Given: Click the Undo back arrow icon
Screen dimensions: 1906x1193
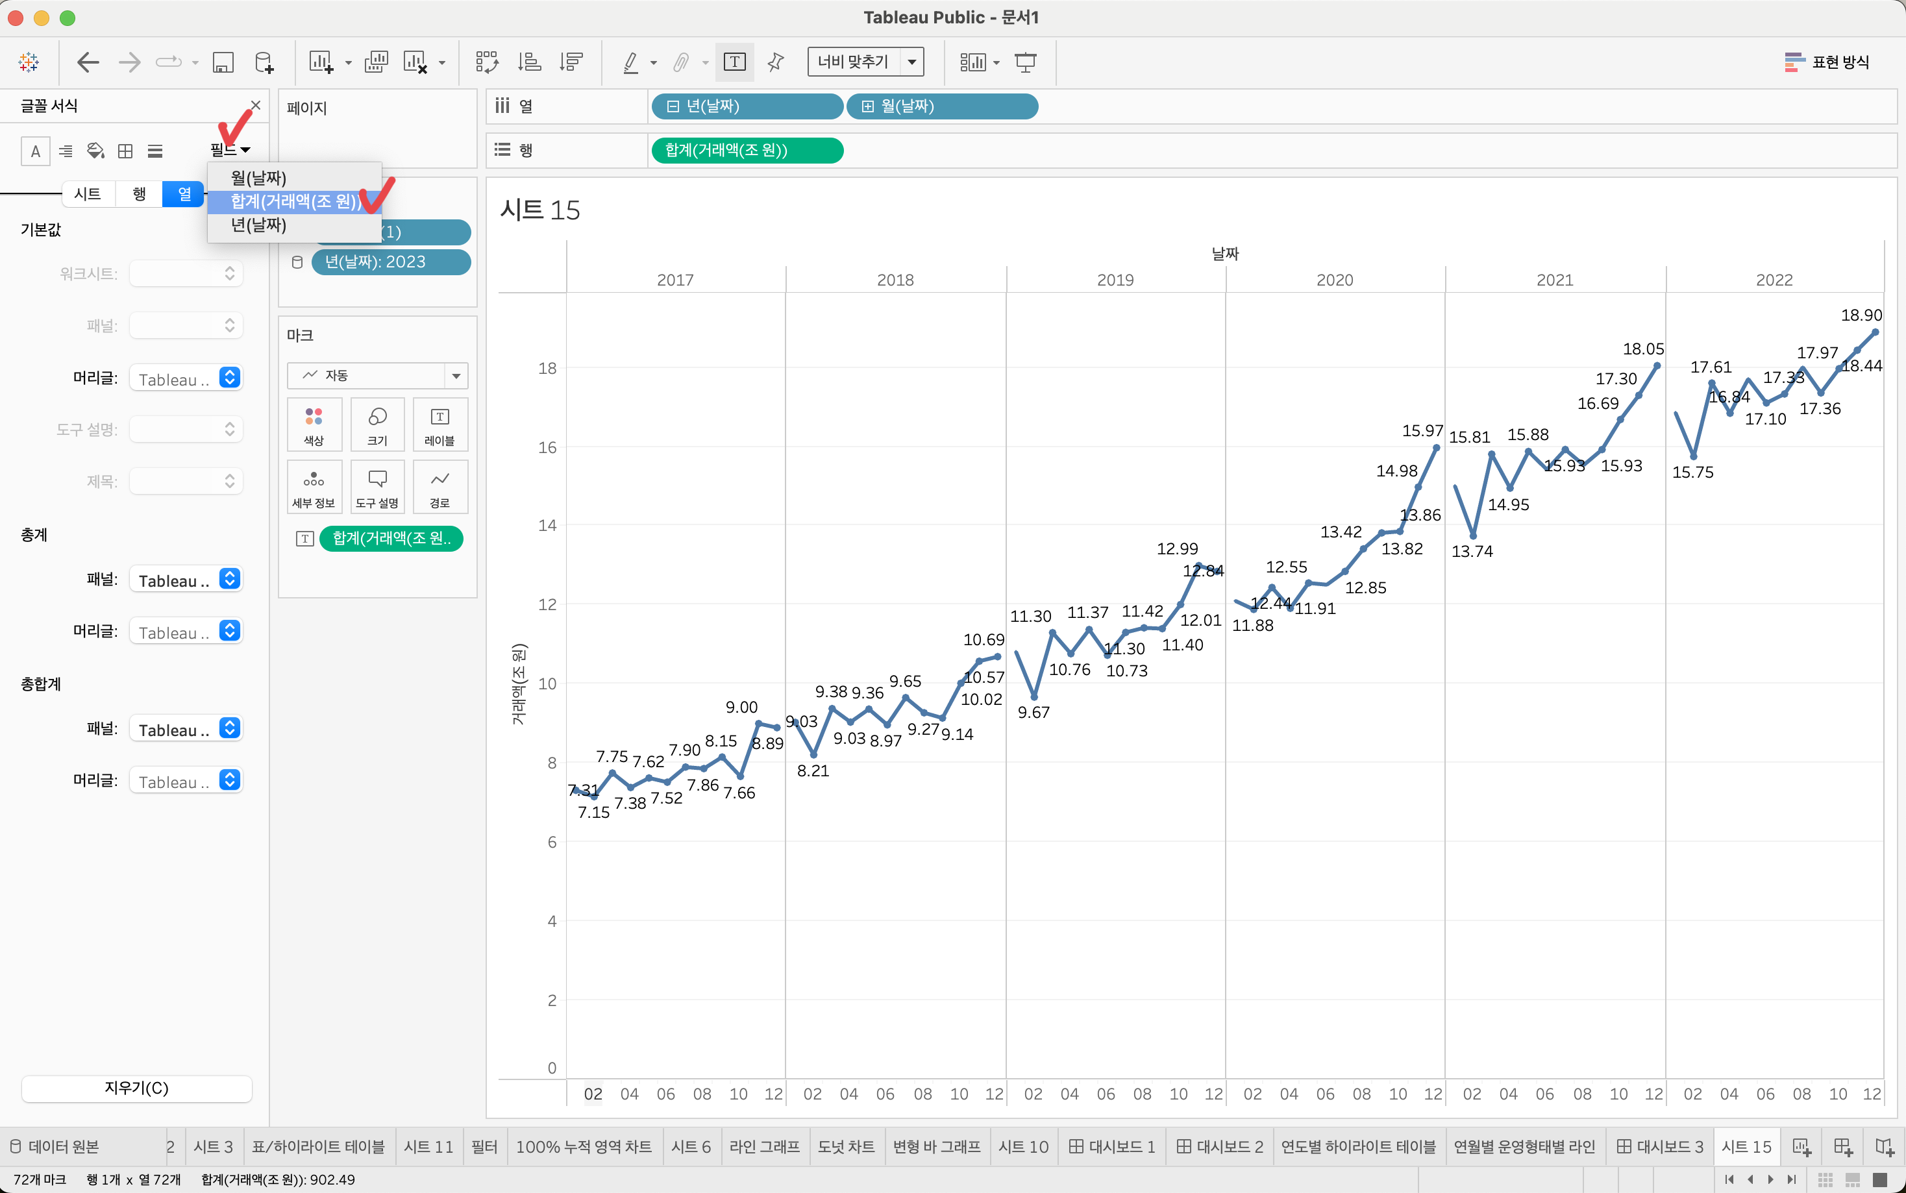Looking at the screenshot, I should click(x=88, y=62).
